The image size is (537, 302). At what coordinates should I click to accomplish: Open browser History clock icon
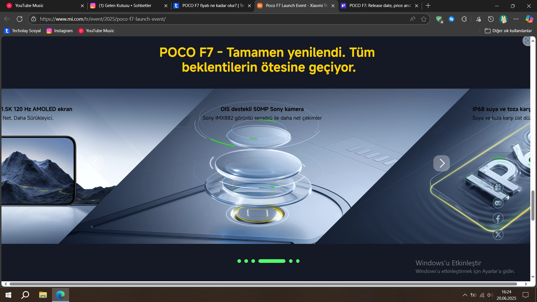coord(491,19)
